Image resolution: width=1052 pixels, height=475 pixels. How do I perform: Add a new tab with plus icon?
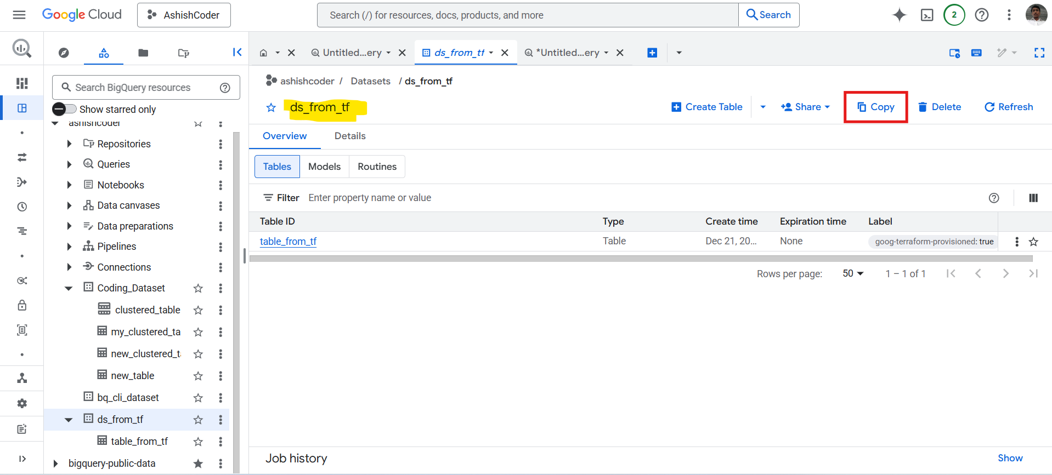(x=652, y=53)
